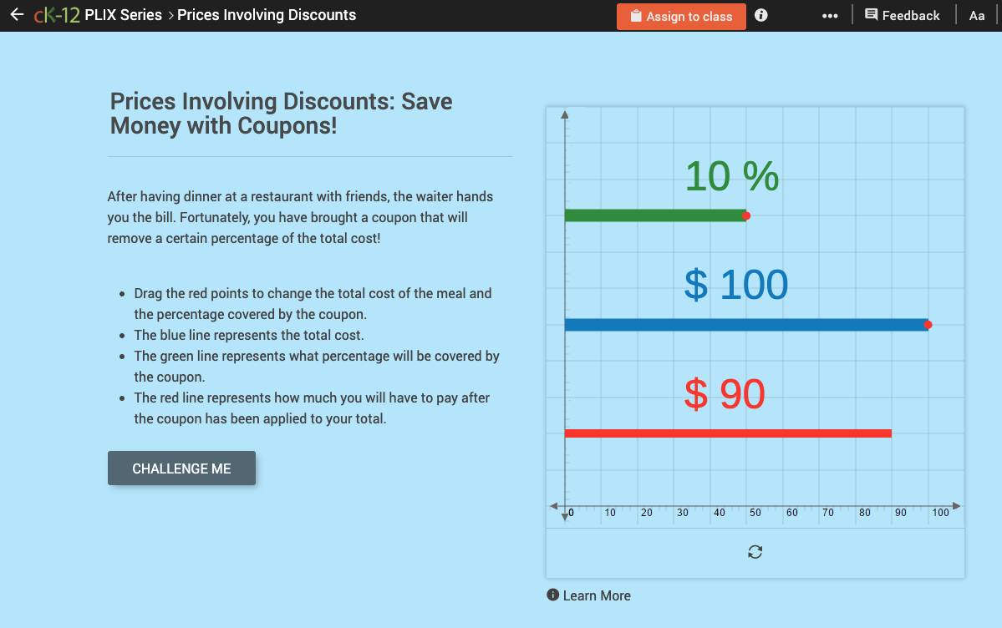Click the back arrow in the top bar

click(x=17, y=14)
